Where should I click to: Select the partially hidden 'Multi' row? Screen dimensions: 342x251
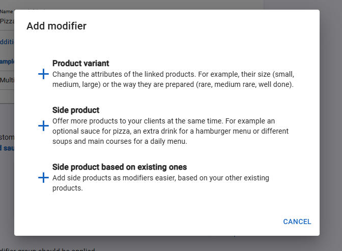(x=7, y=80)
